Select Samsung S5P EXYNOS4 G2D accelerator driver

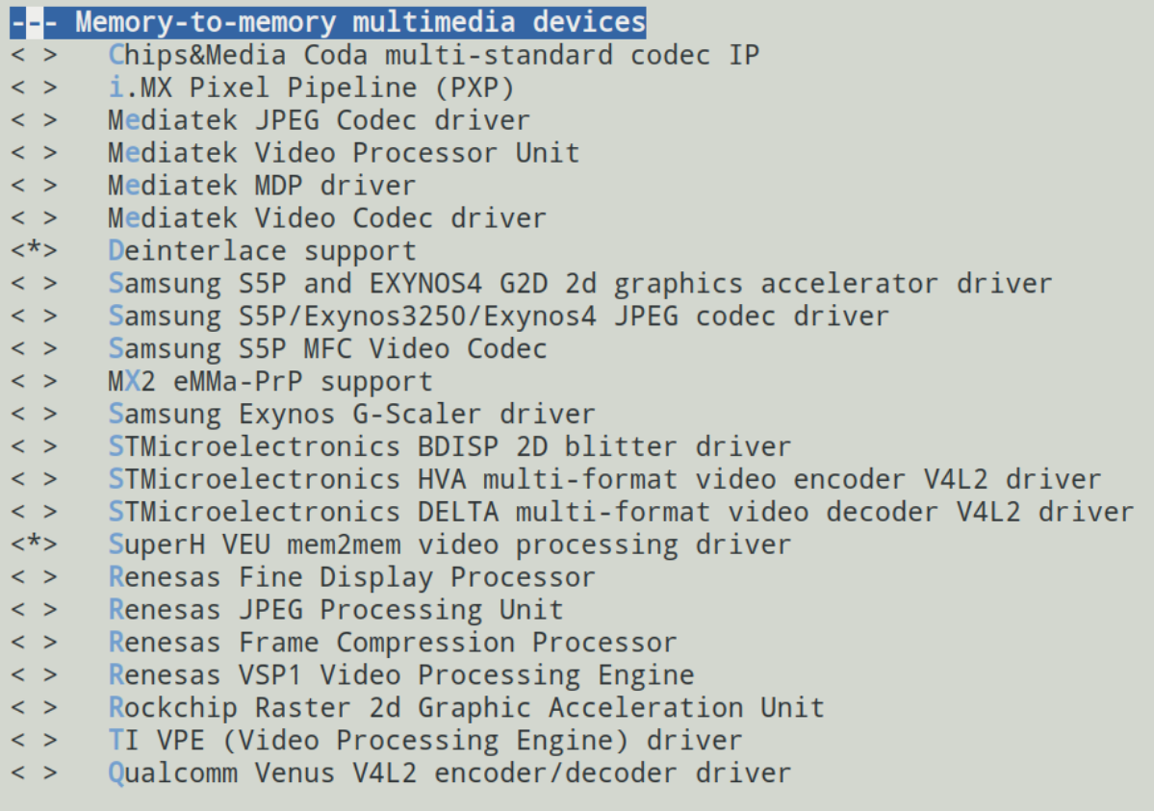(x=580, y=284)
